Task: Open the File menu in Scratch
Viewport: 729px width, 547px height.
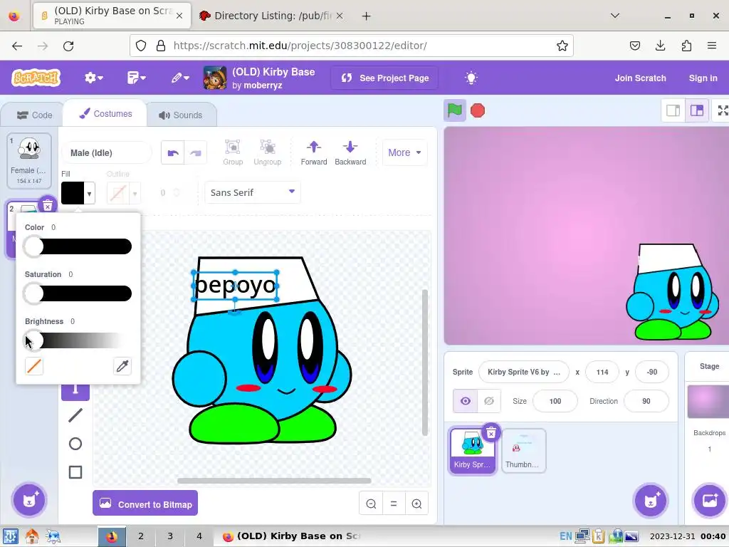Action: [136, 78]
